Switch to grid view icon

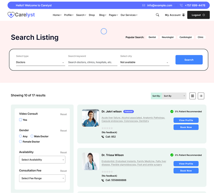click(193, 96)
